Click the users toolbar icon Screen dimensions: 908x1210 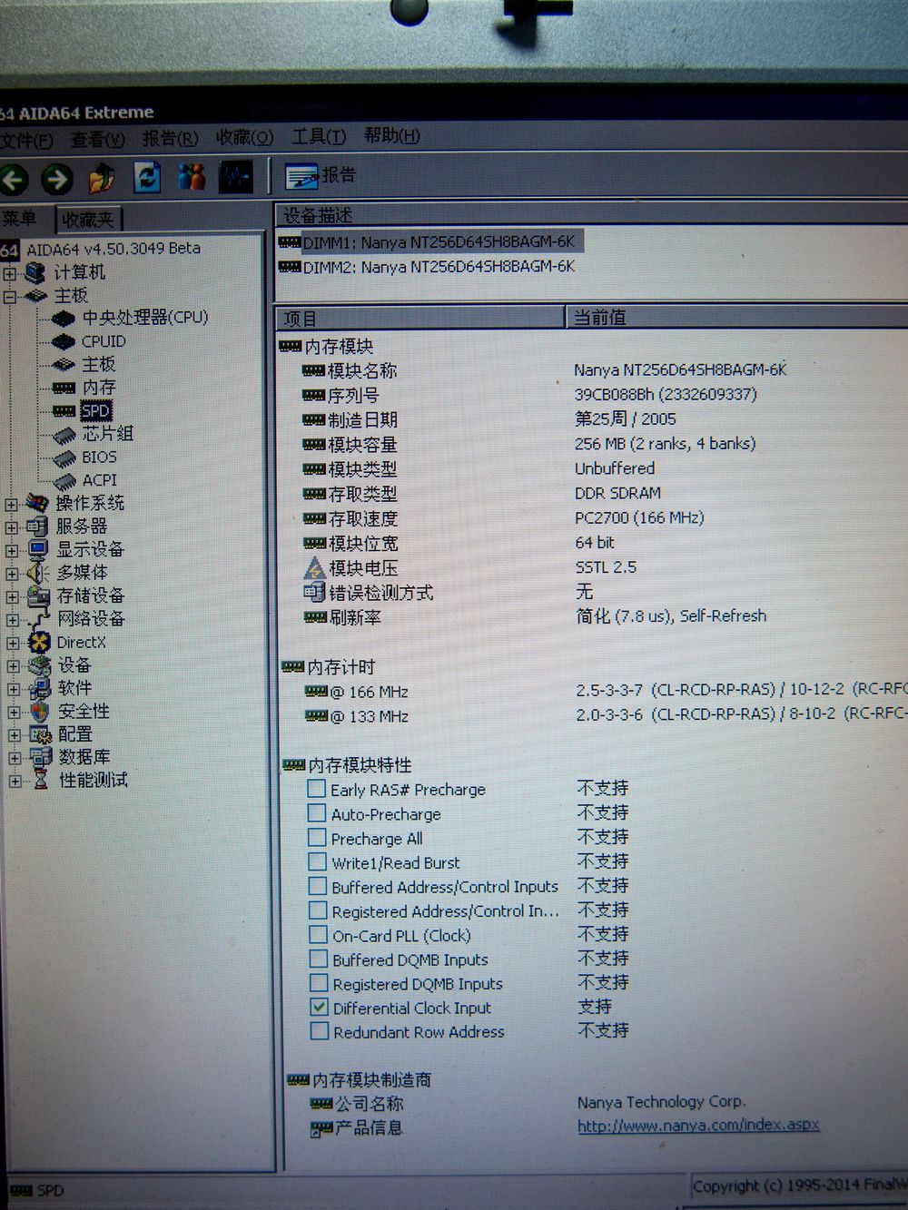192,175
